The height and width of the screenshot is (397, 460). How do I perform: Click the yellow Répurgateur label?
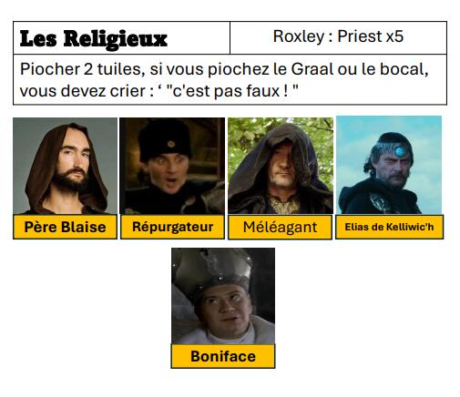point(172,227)
